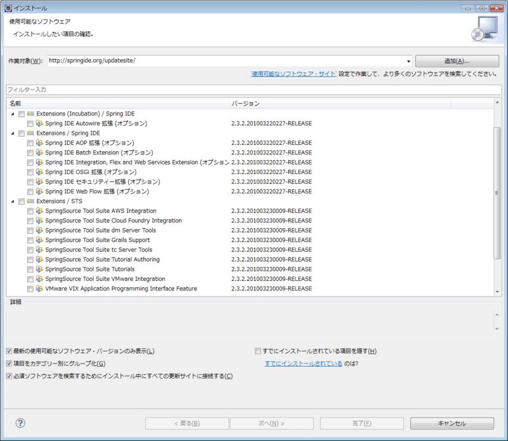The image size is (508, 441).
Task: Check the Extensions (Incubation) / Spring IDE category box
Action: click(x=22, y=114)
